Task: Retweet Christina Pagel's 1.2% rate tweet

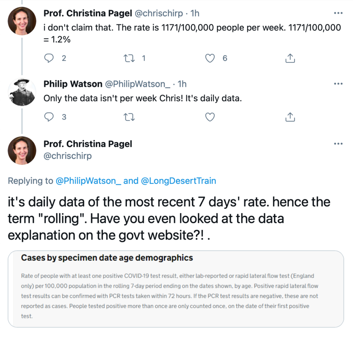Action: pyautogui.click(x=129, y=58)
